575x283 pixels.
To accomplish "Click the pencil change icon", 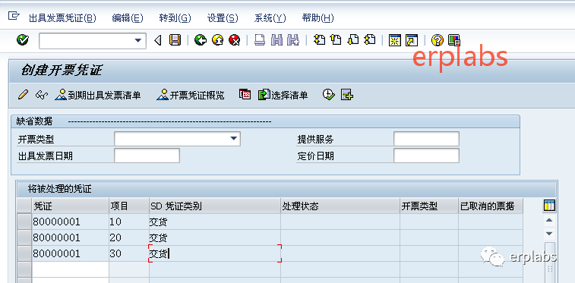I will (23, 95).
